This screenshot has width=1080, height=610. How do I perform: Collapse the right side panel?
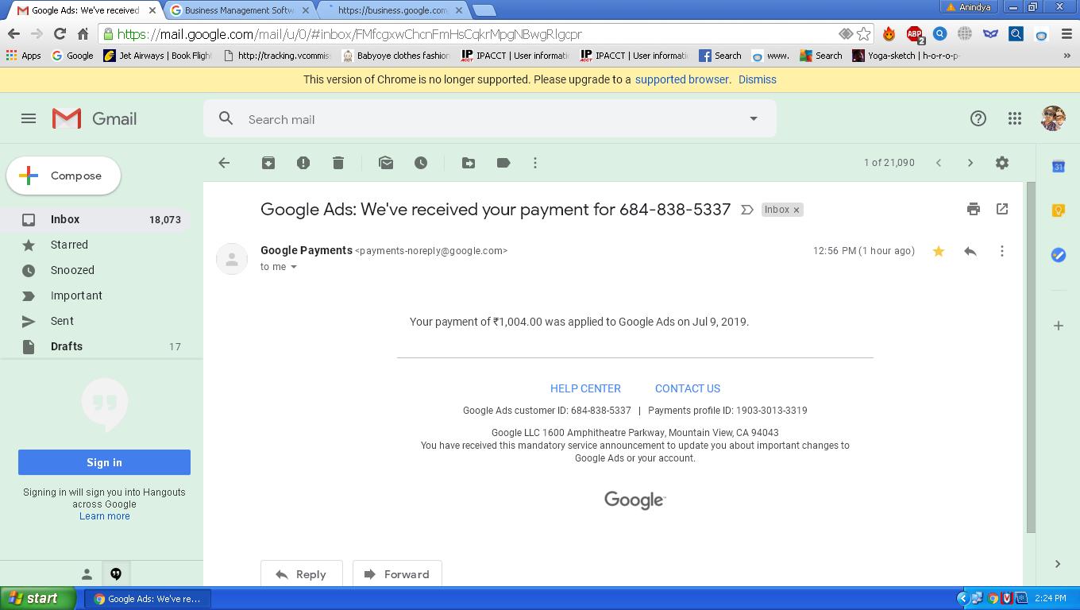click(x=1058, y=564)
